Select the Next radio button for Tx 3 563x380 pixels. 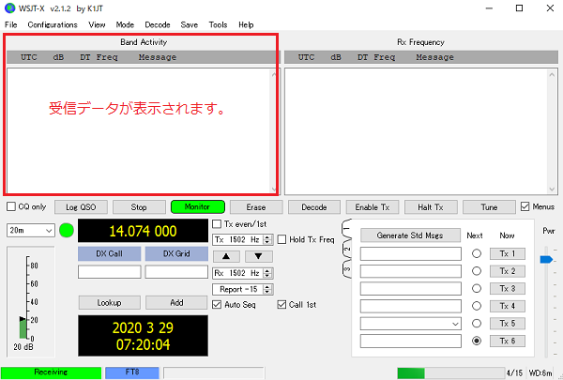tap(476, 288)
